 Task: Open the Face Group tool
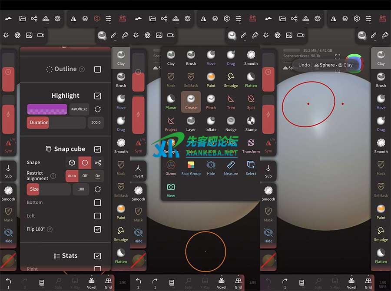[191, 167]
